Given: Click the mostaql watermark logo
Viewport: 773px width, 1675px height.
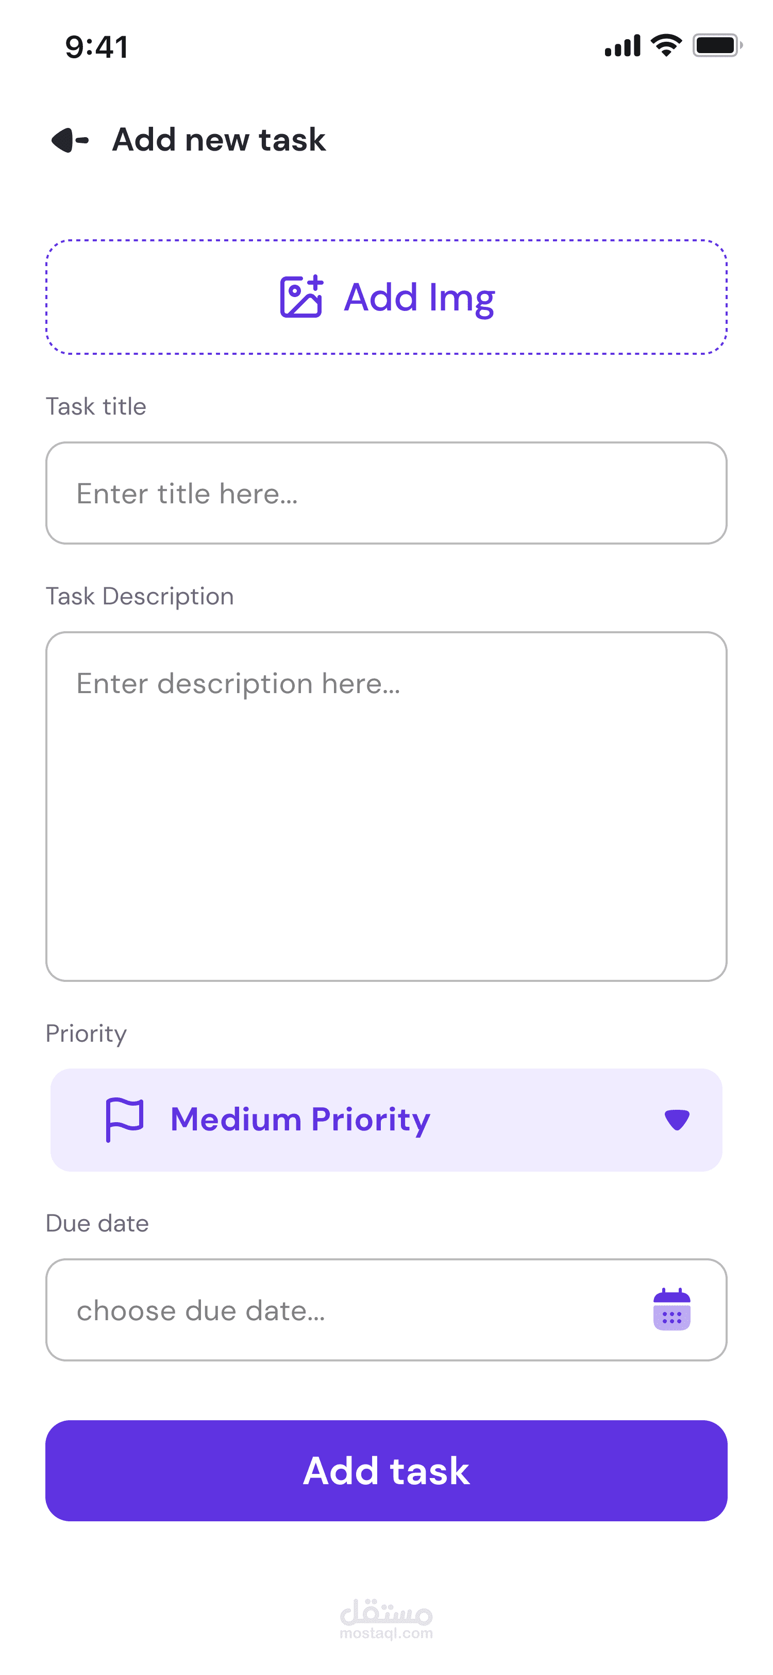Looking at the screenshot, I should pyautogui.click(x=386, y=1618).
